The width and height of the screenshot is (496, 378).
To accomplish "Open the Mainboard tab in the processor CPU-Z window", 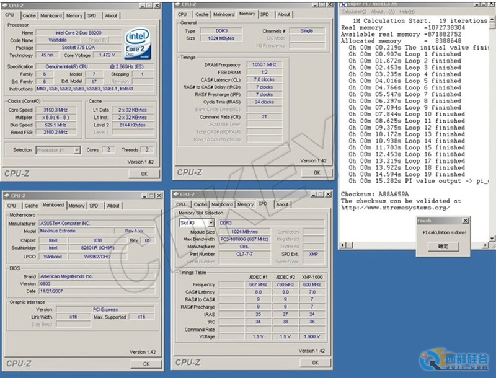I will pyautogui.click(x=51, y=15).
